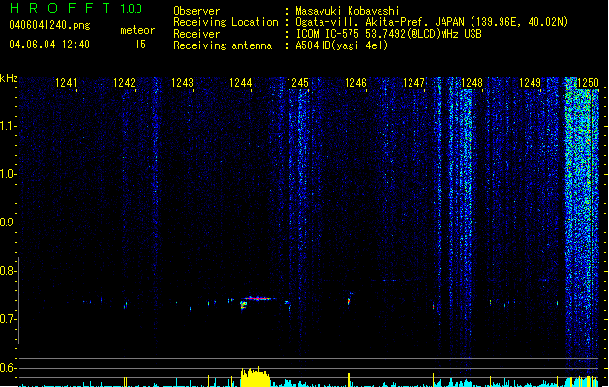Click the ICOM IC-575 receiver value
This screenshot has width=609, height=387.
pyautogui.click(x=388, y=34)
